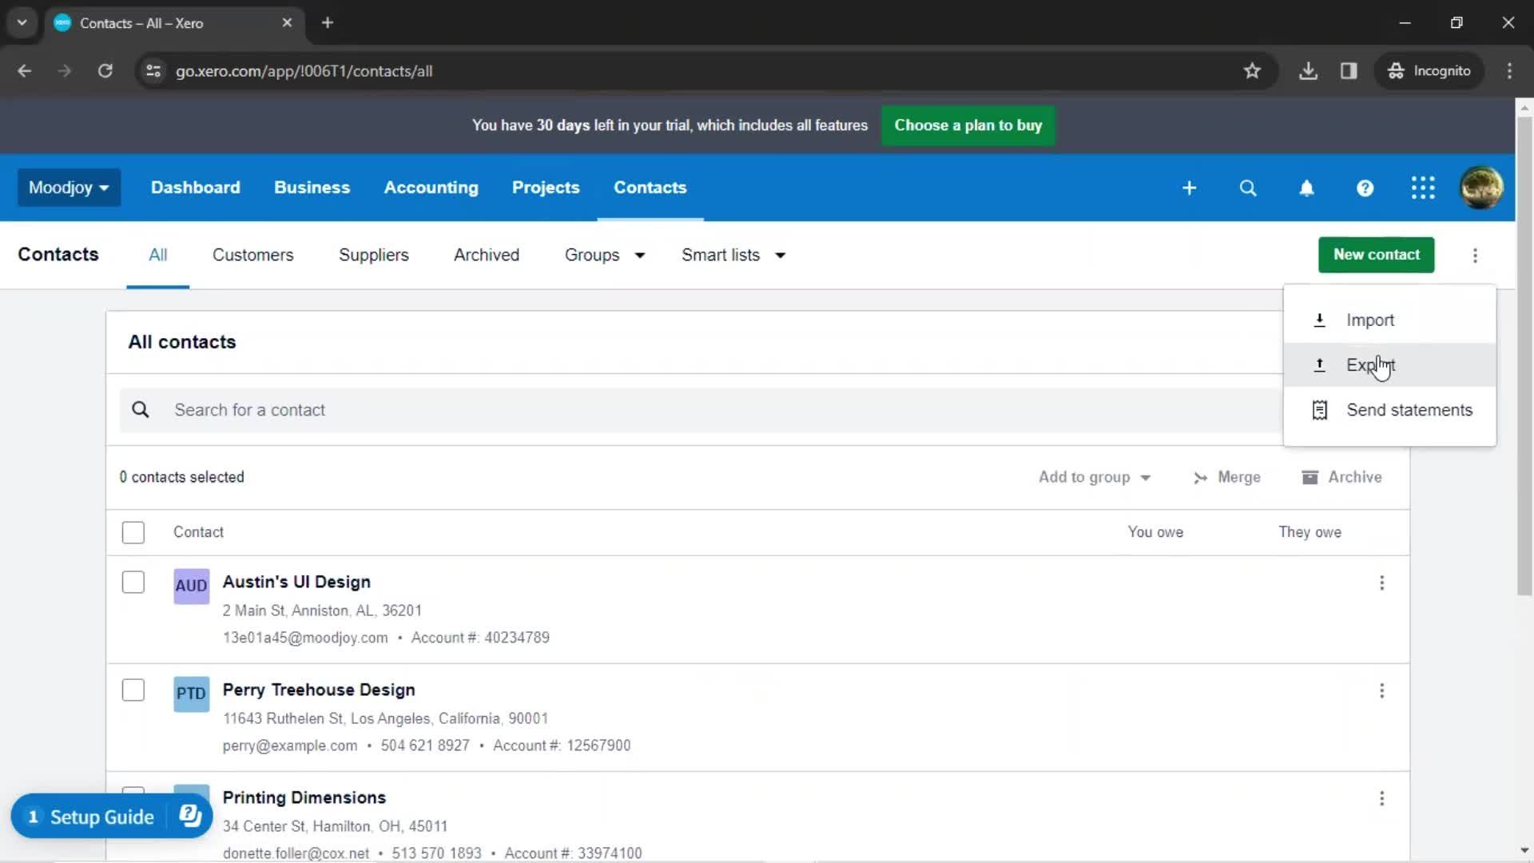Viewport: 1534px width, 863px height.
Task: Open the browser downloads icon
Action: (1308, 71)
